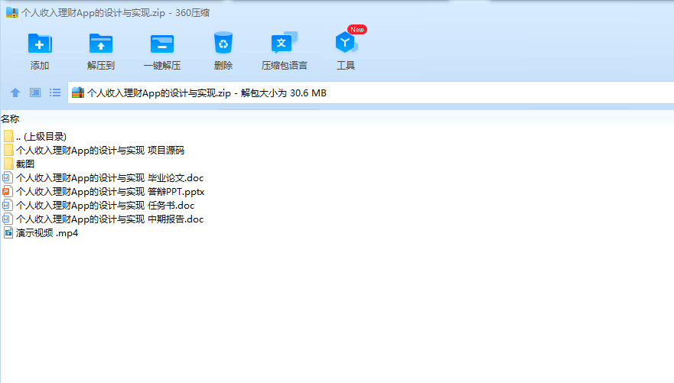Viewport: 674px width, 383px height.
Task: Select the file name '演示视频 .mp4'
Action: point(47,233)
